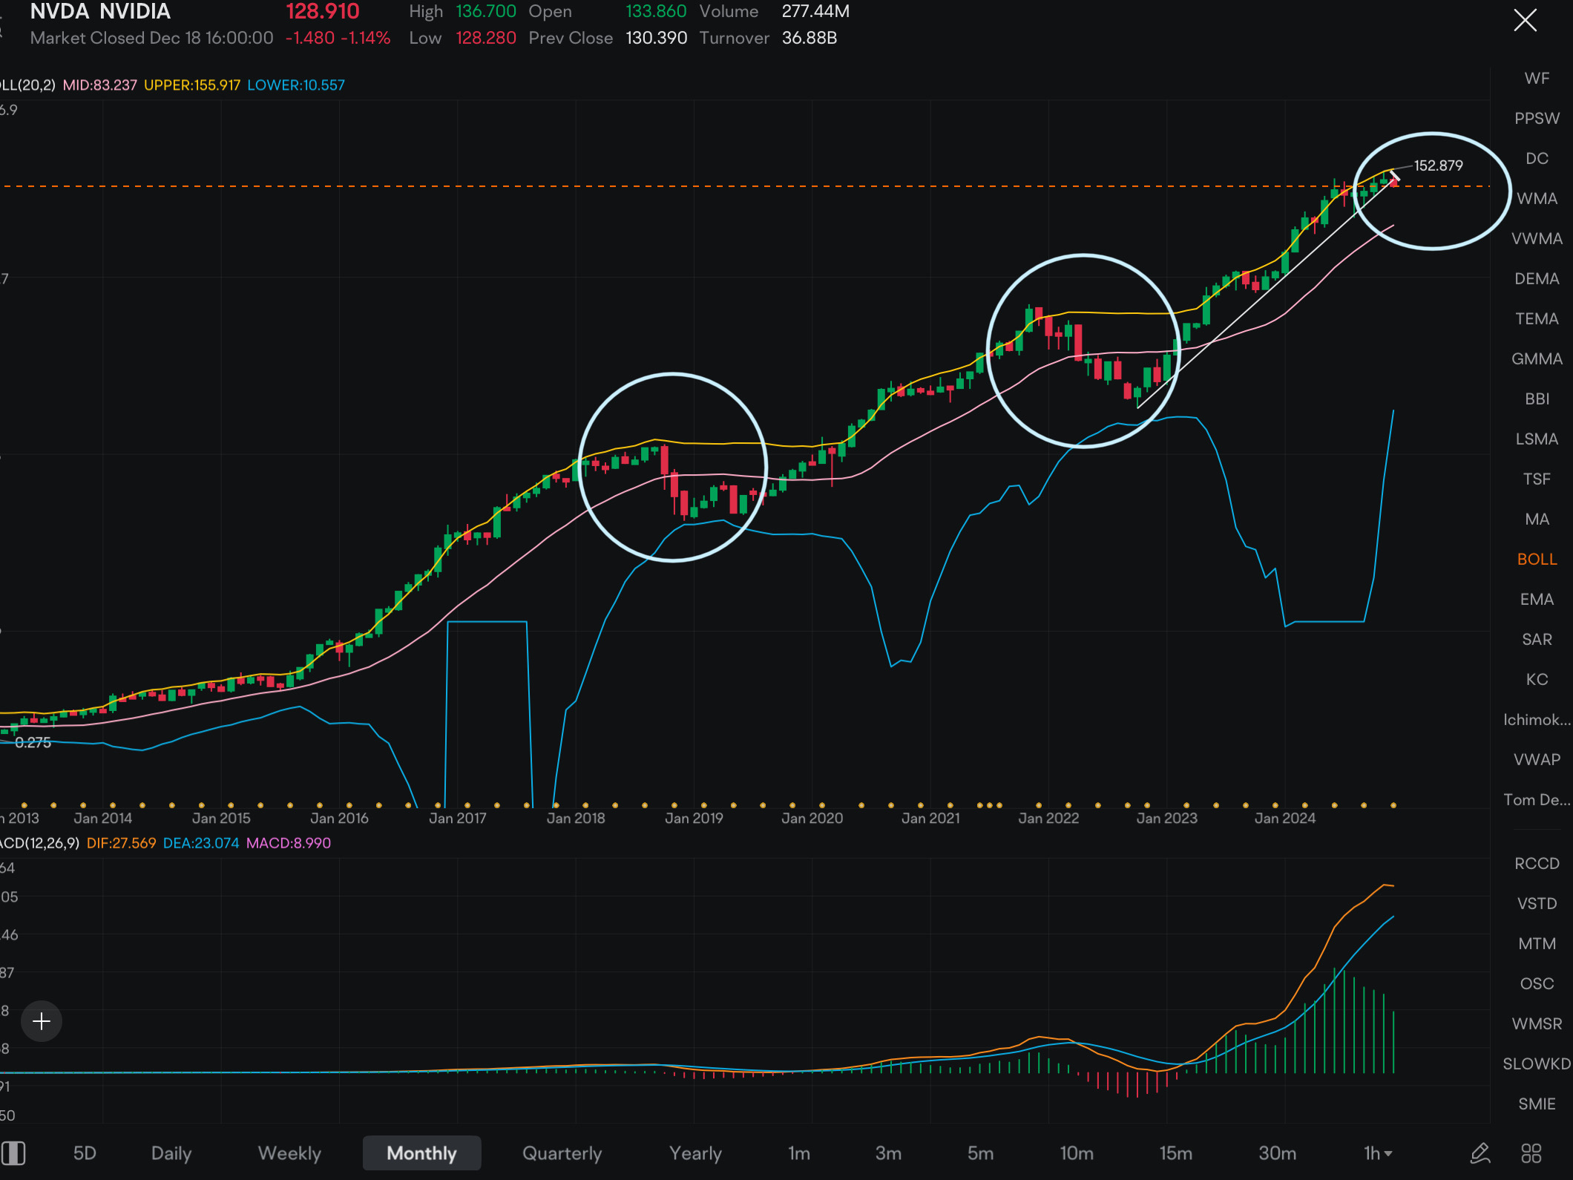Enable the LSMA indicator
1573x1180 pixels.
tap(1537, 439)
